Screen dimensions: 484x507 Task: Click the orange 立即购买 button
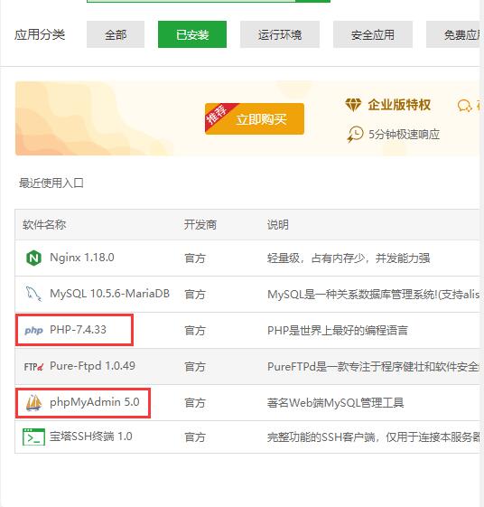tap(255, 118)
